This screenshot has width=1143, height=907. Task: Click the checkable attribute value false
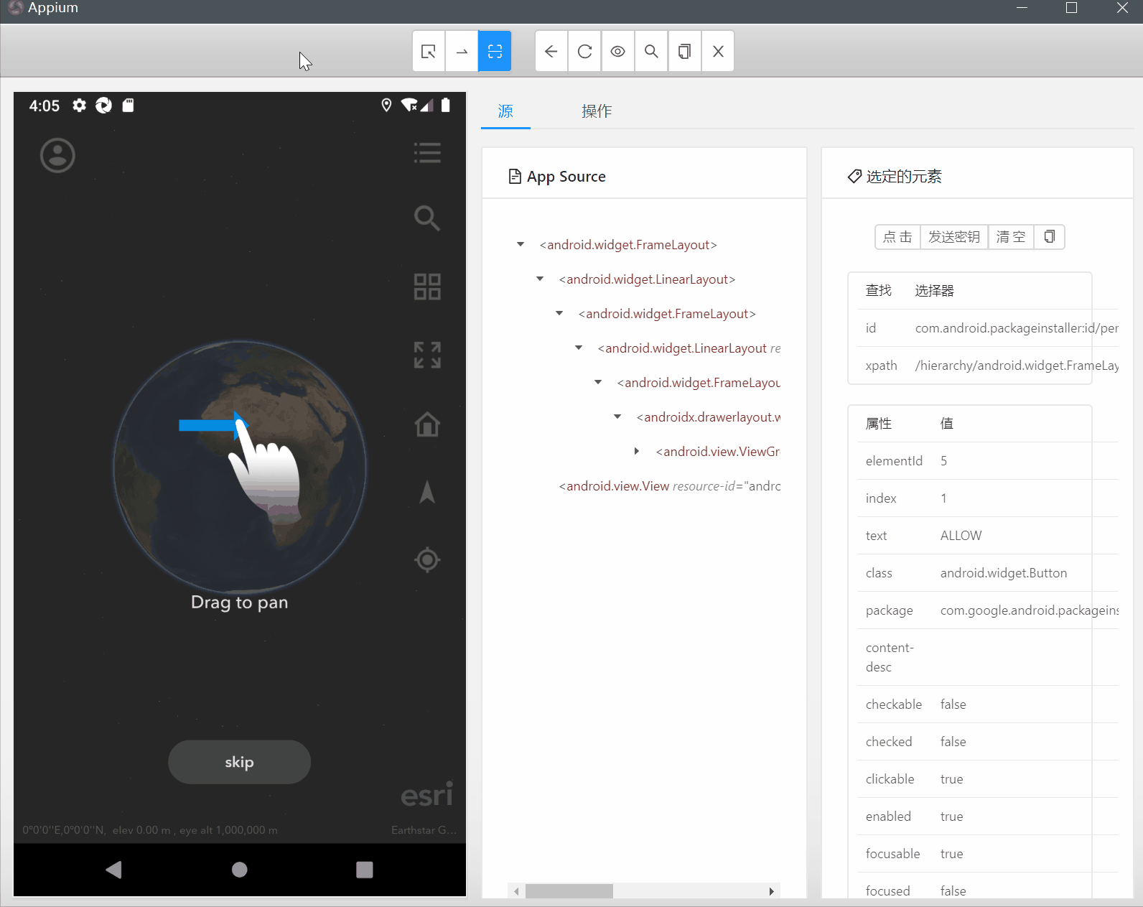[x=953, y=704]
